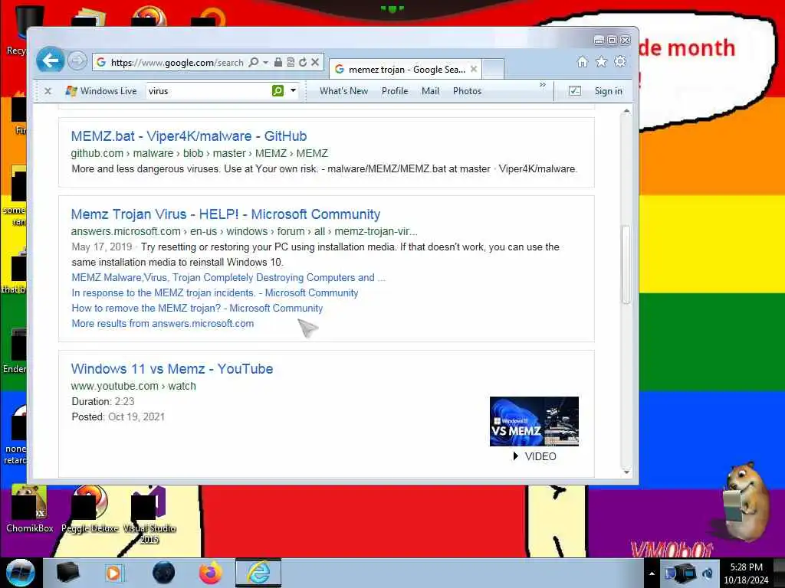The image size is (785, 588).
Task: Open the dark round taskbar icon
Action: (x=163, y=573)
